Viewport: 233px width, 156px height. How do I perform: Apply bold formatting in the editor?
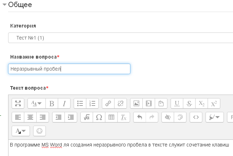click(x=52, y=103)
